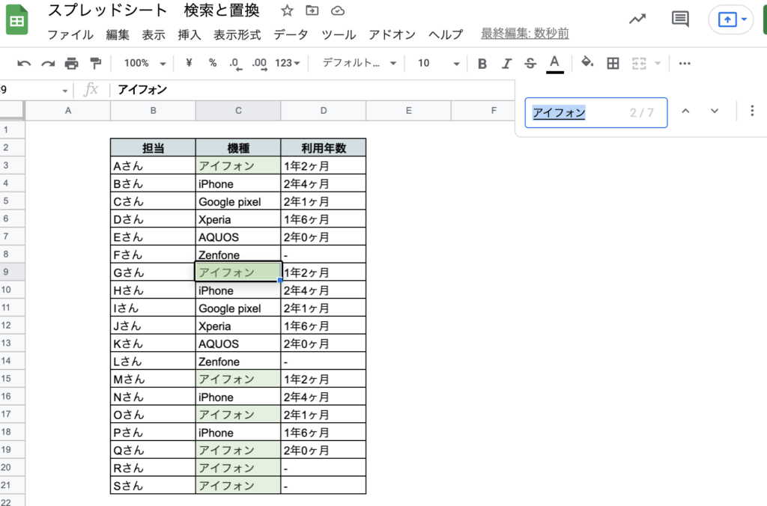Image resolution: width=767 pixels, height=506 pixels.
Task: Open the 表示形式 menu
Action: pos(237,34)
